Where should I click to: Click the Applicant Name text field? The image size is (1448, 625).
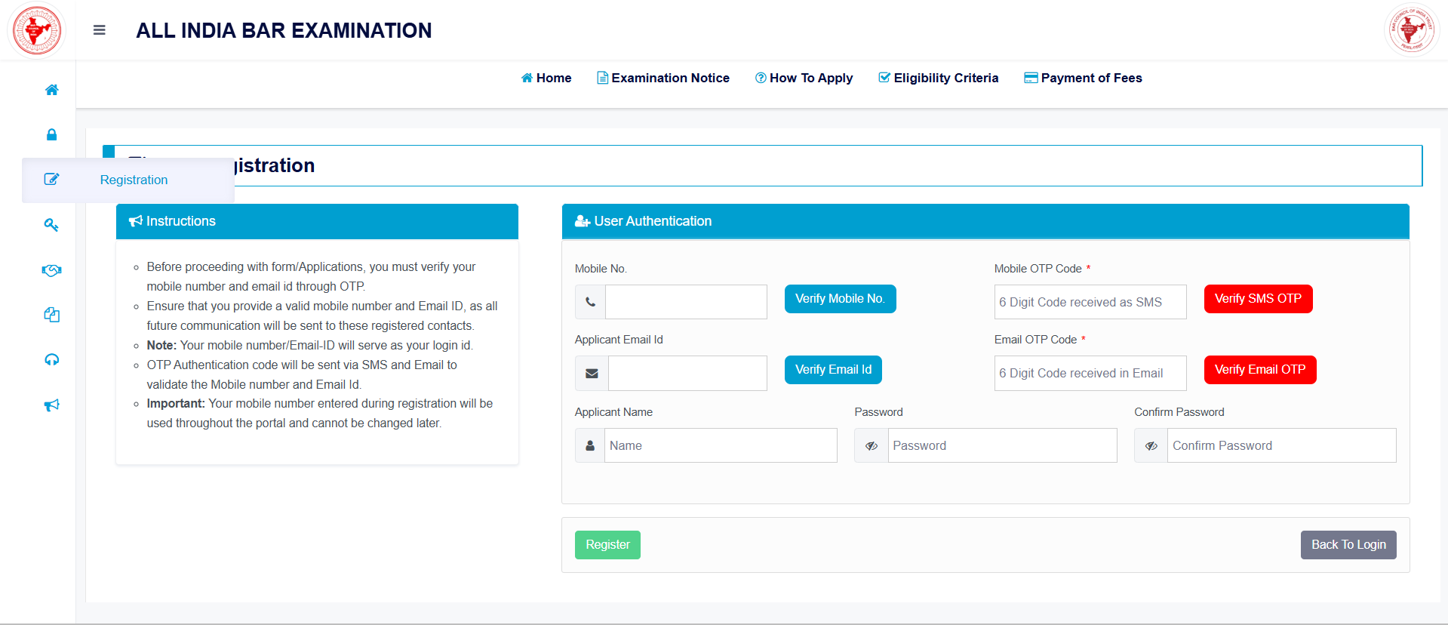[720, 445]
